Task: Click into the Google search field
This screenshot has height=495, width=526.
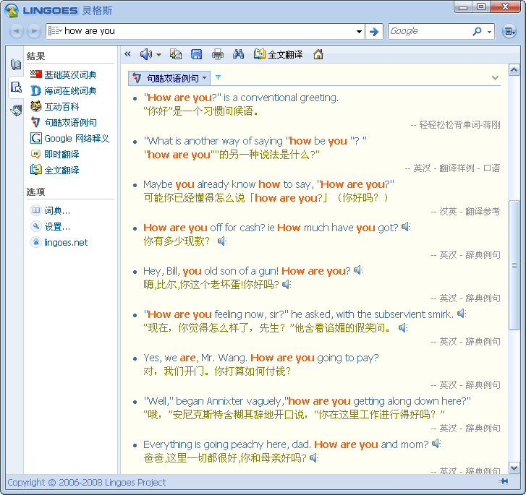Action: point(429,31)
